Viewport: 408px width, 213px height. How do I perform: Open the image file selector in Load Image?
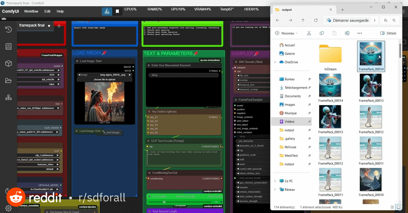tap(105, 75)
